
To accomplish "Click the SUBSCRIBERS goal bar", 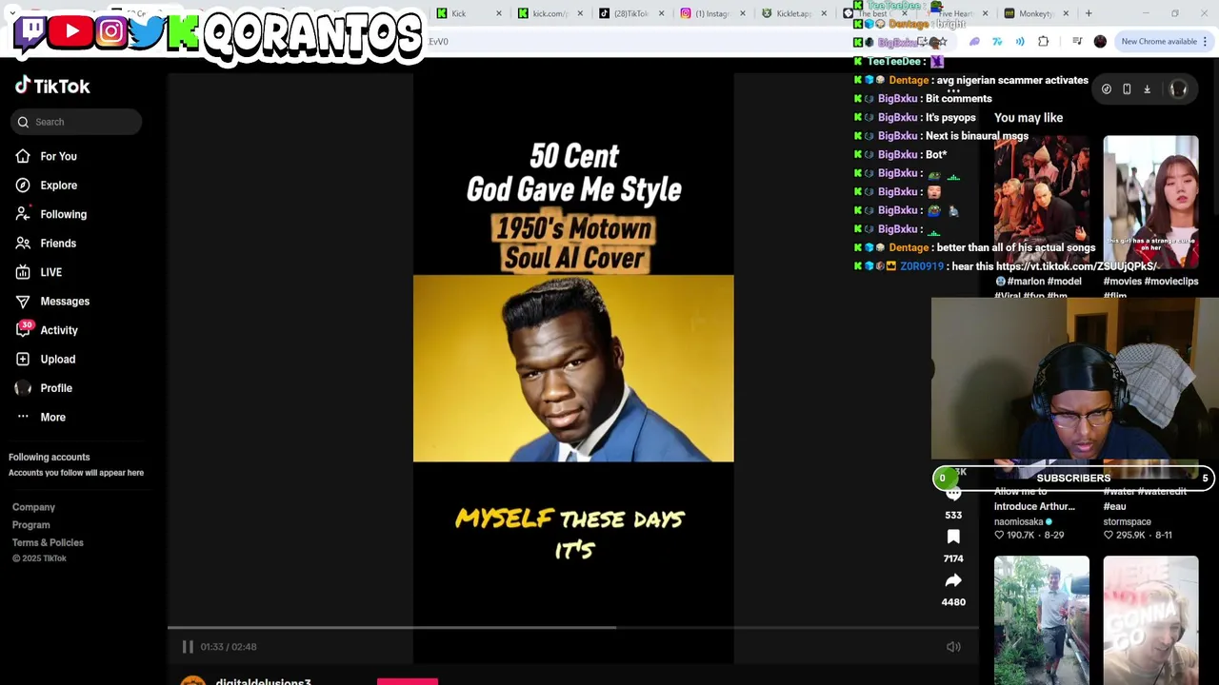I will (1073, 479).
